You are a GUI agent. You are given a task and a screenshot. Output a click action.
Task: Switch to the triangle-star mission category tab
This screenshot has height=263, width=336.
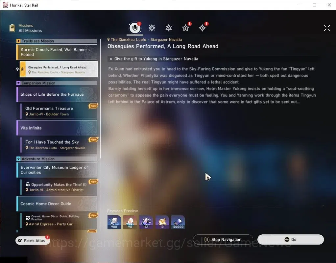tap(169, 28)
